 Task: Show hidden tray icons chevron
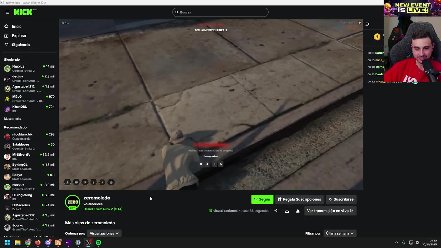click(x=396, y=242)
